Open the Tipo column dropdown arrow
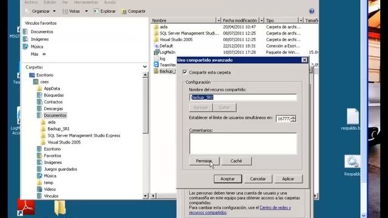 pos(301,20)
